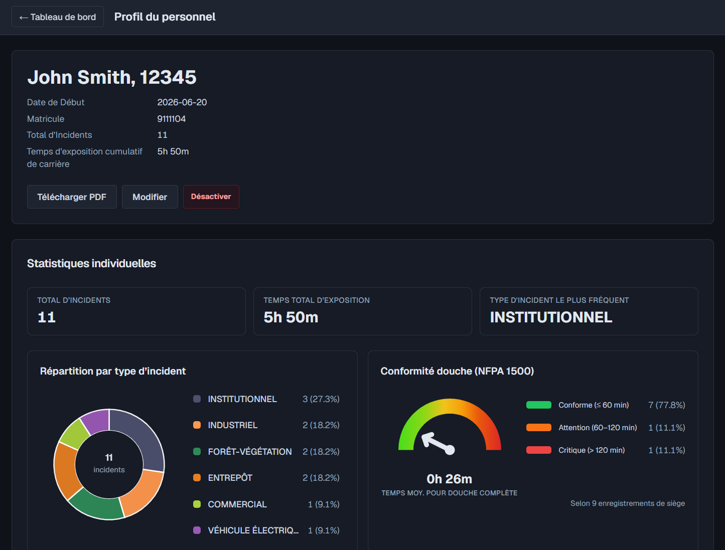Click the Modifier button
This screenshot has width=725, height=550.
click(x=150, y=197)
